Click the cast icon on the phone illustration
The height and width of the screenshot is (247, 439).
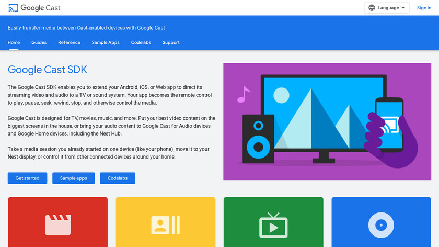(x=390, y=125)
